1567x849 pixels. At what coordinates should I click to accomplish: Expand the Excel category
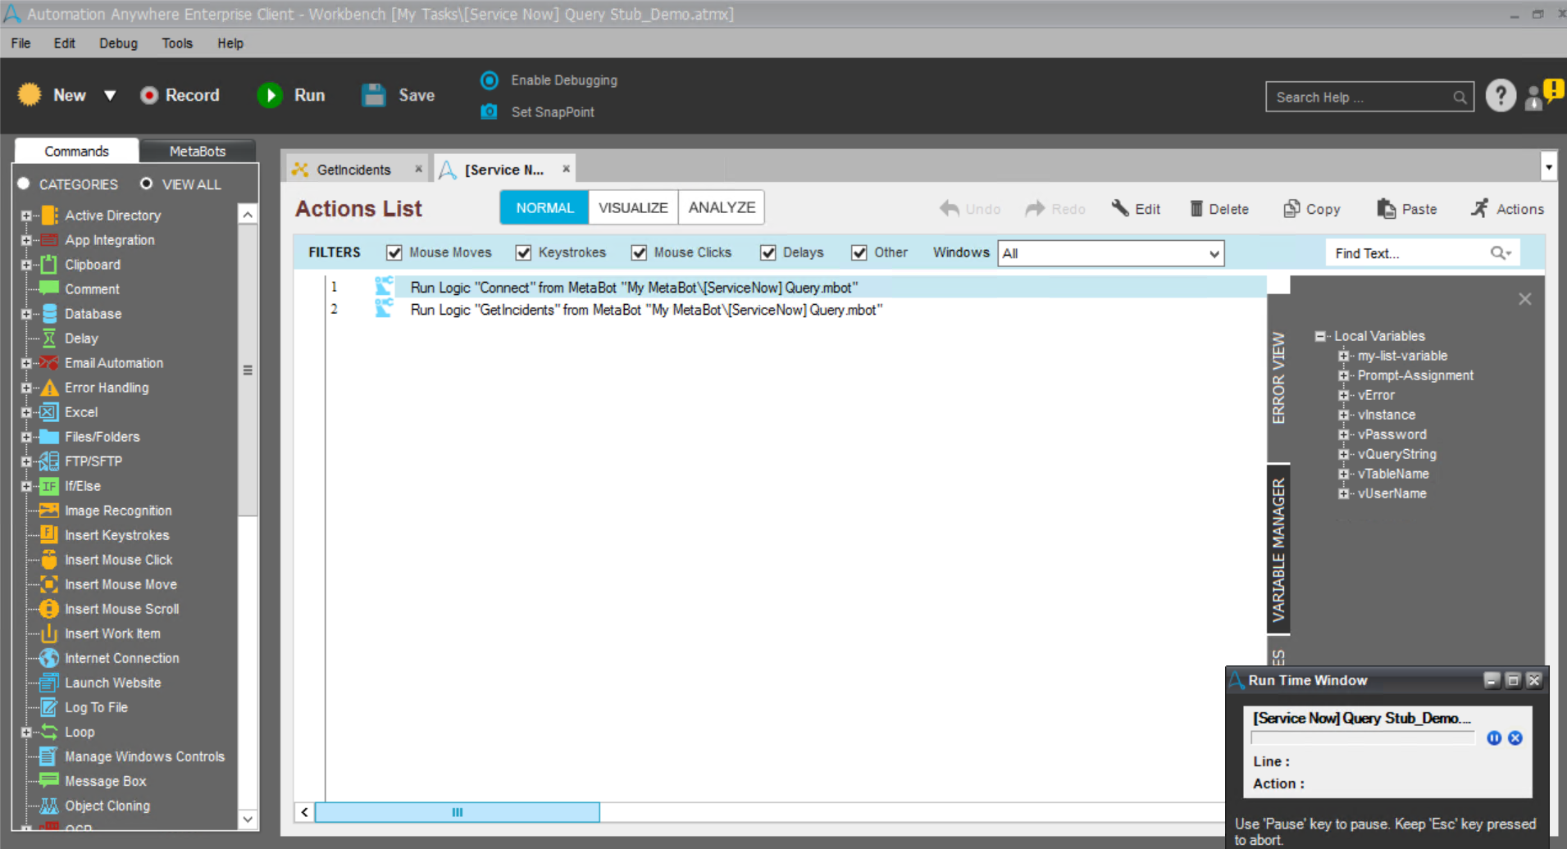[x=26, y=412]
